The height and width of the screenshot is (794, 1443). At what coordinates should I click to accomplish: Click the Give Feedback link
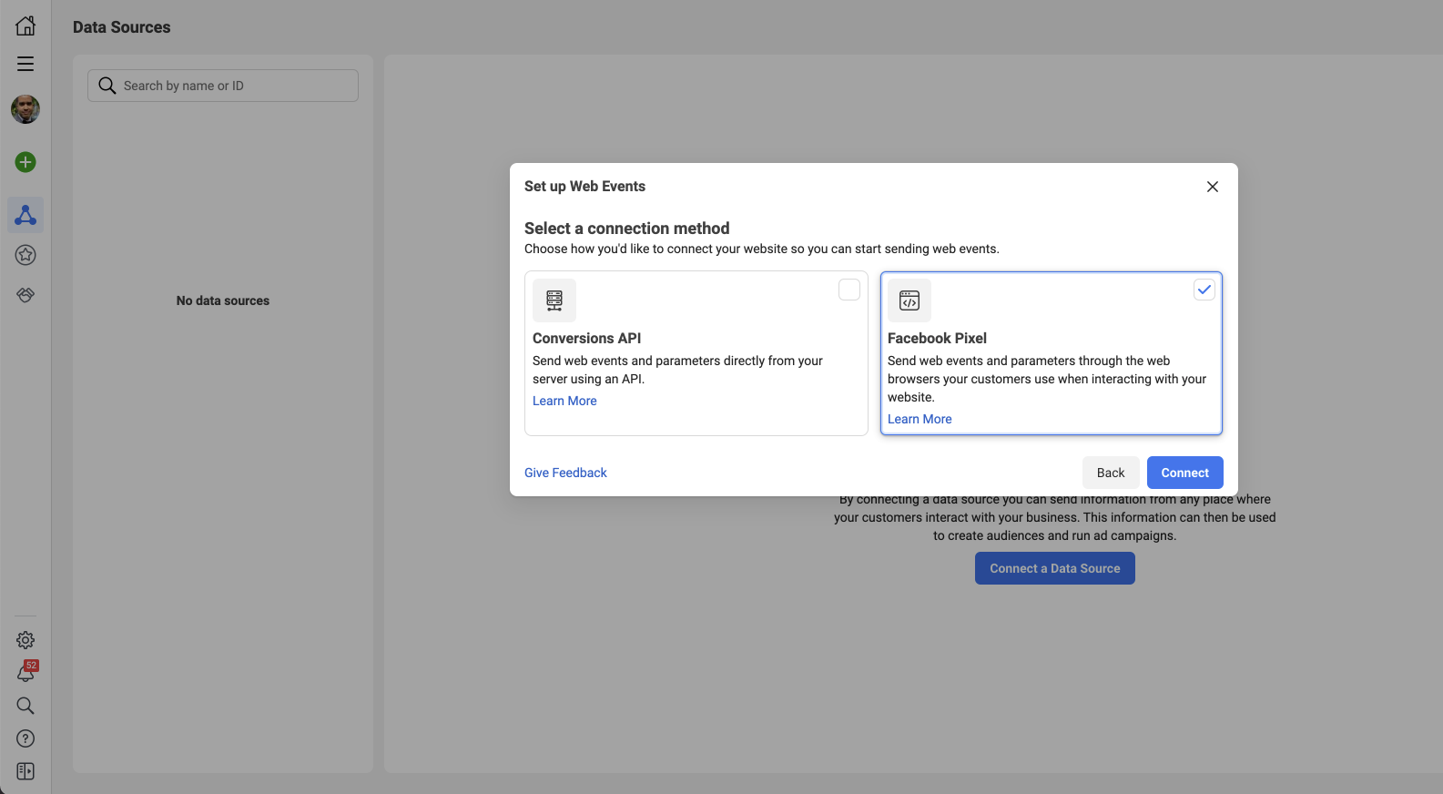(565, 473)
